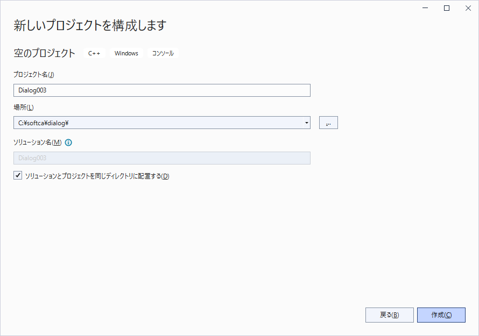Click the Project name (プロジェクト名) text field
Viewport: 479px width, 336px height.
click(161, 90)
